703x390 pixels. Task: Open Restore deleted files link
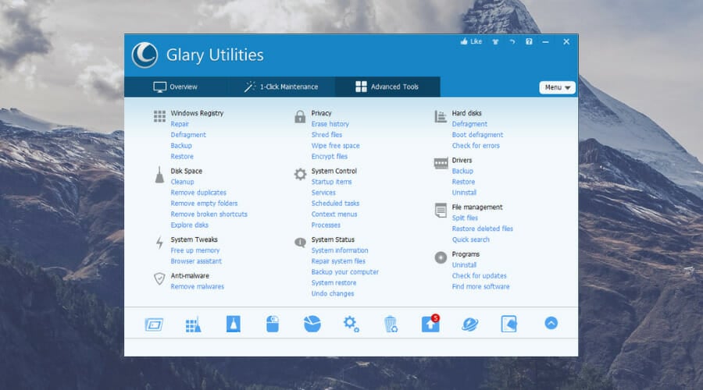pos(483,229)
